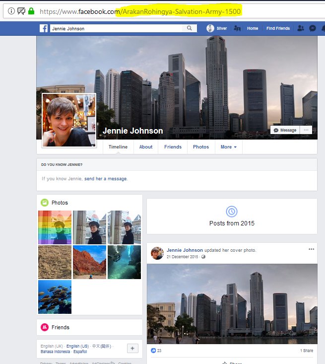Open the Photos tab
The height and width of the screenshot is (364, 325).
[x=201, y=147]
